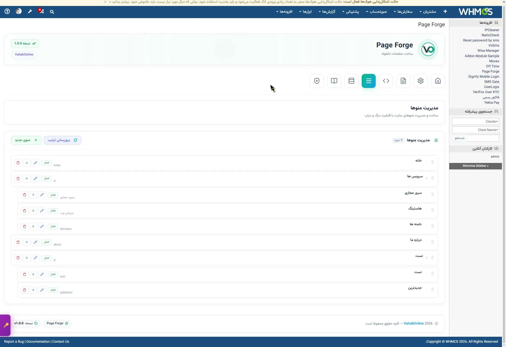Open the settings gear tab in Page Forge
The height and width of the screenshot is (347, 506).
pyautogui.click(x=421, y=81)
